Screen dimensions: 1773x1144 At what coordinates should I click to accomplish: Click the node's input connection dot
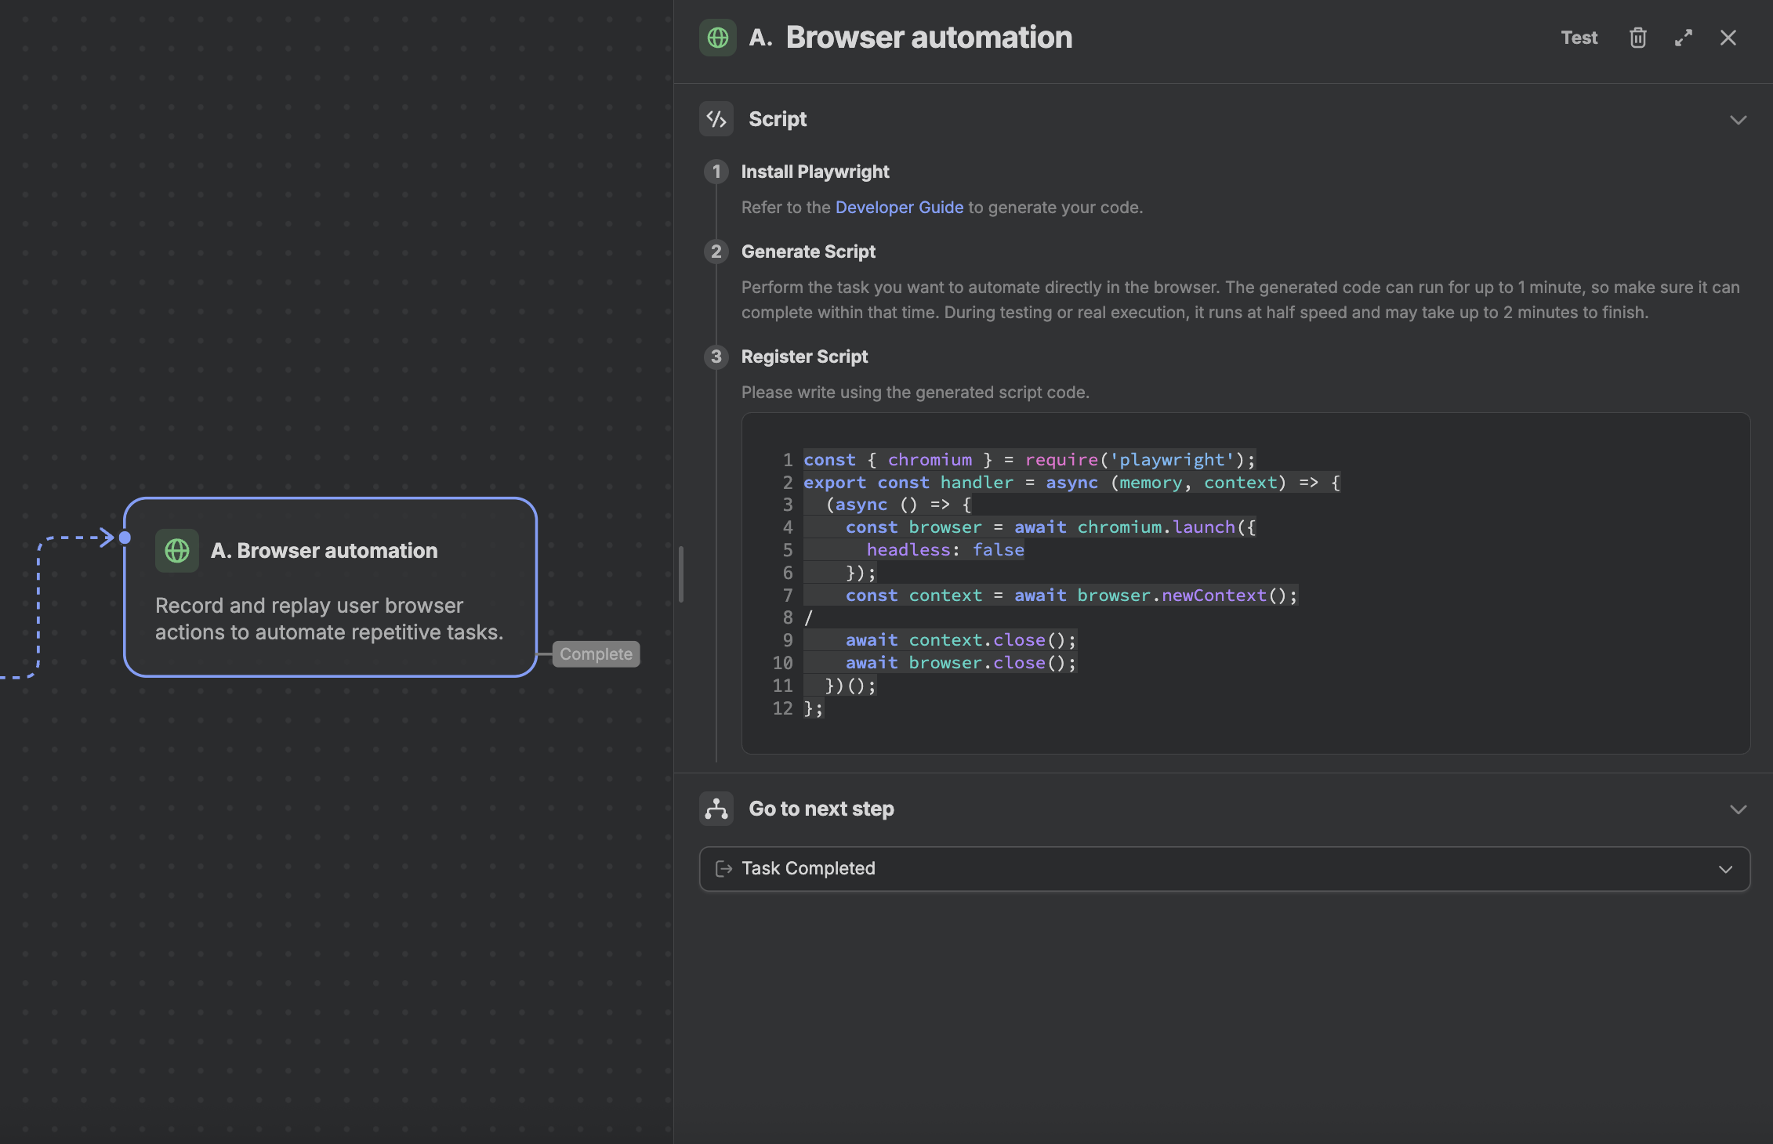pos(125,538)
